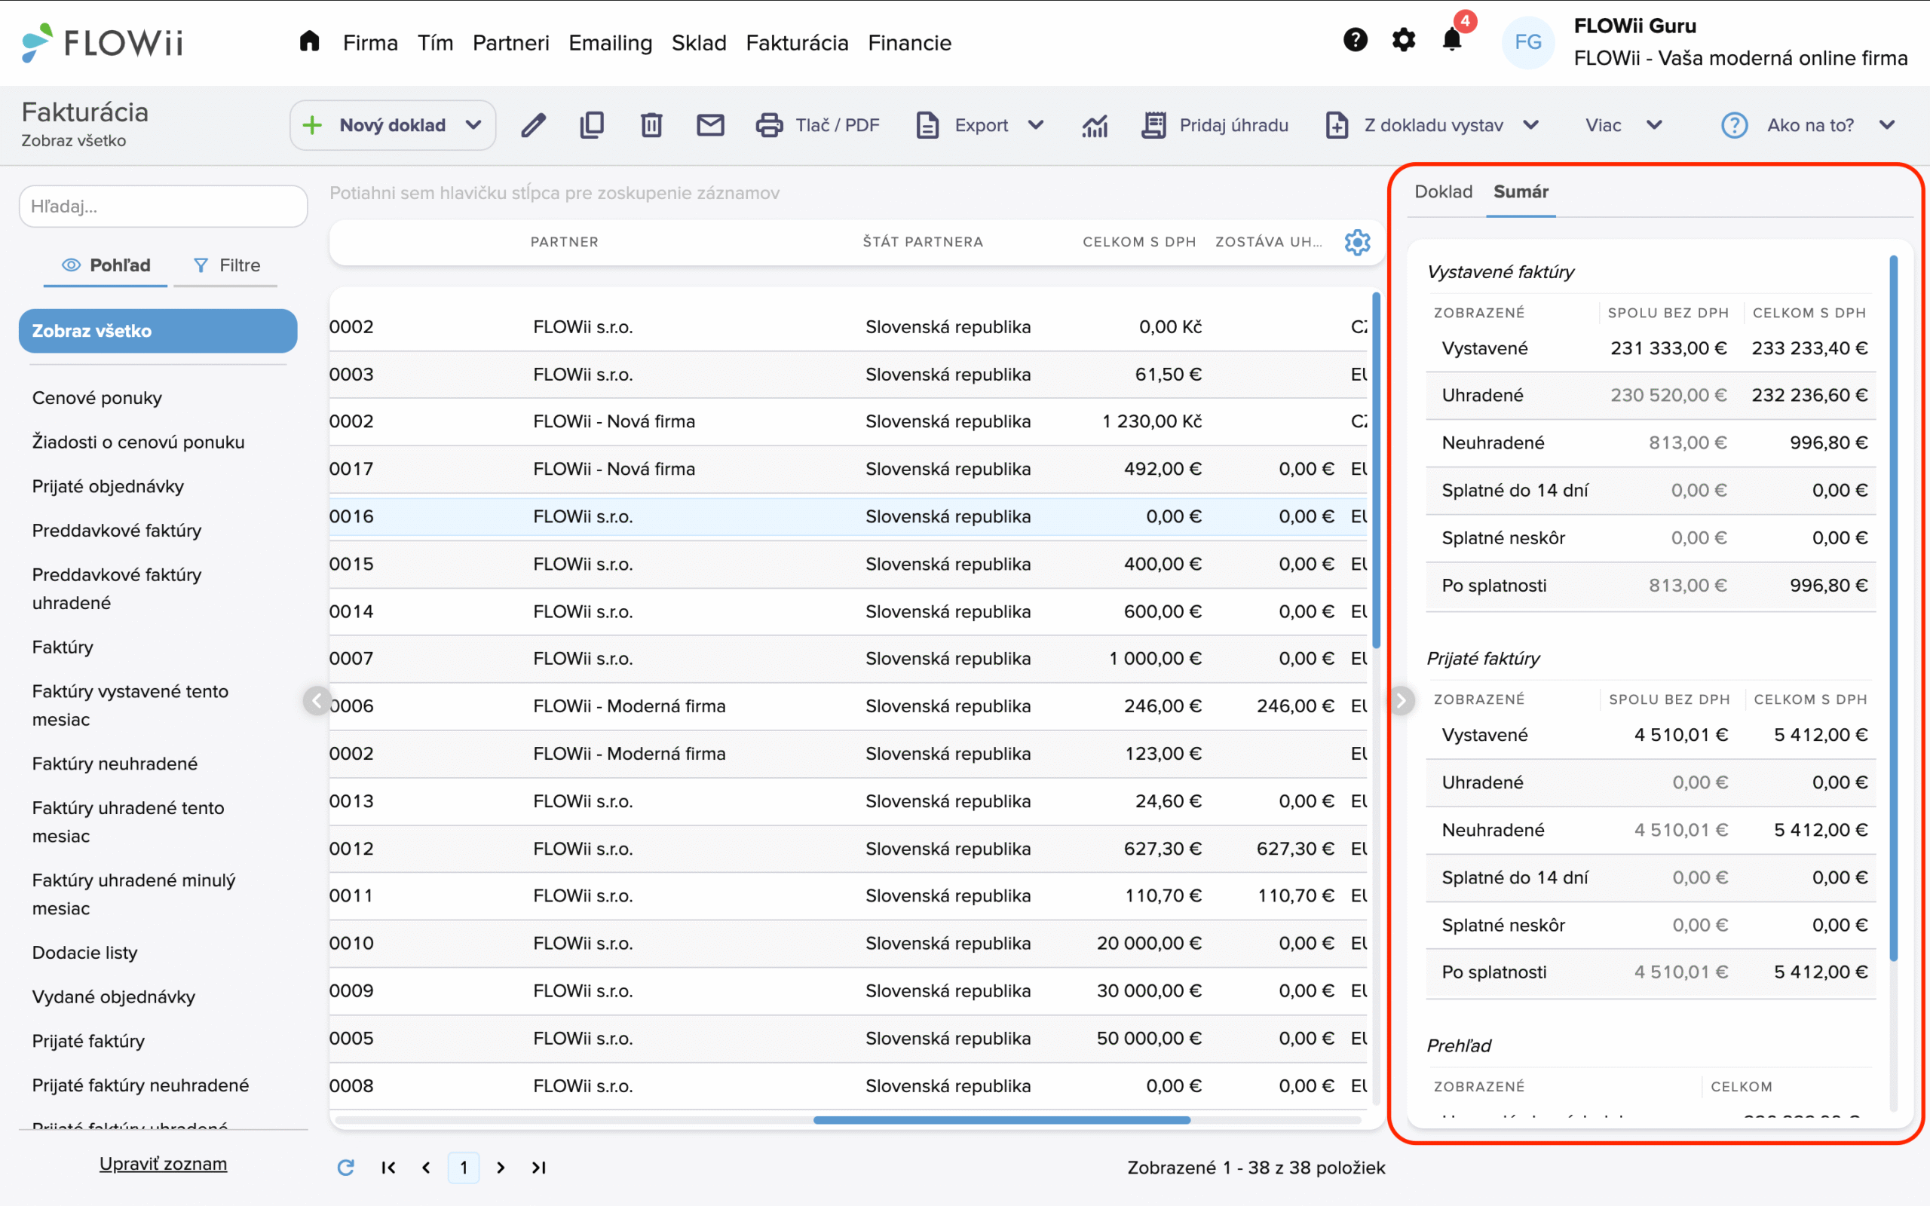This screenshot has height=1206, width=1930.
Task: Sort by CELKOM S DPH column header
Action: [x=1139, y=242]
